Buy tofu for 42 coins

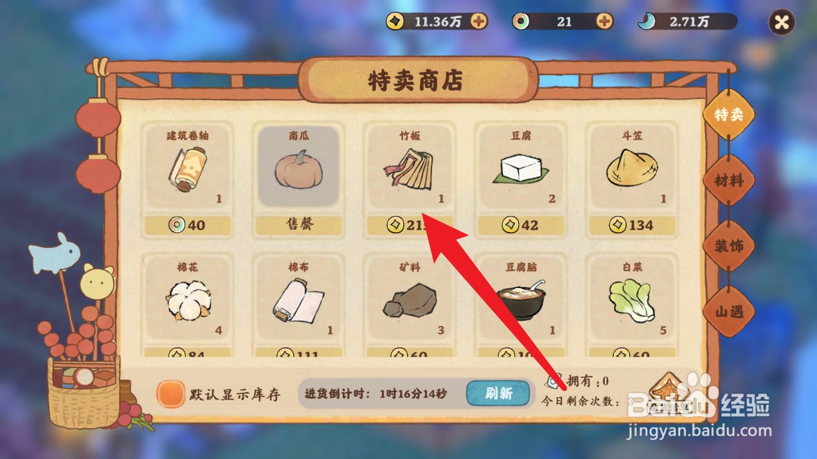pos(521,225)
